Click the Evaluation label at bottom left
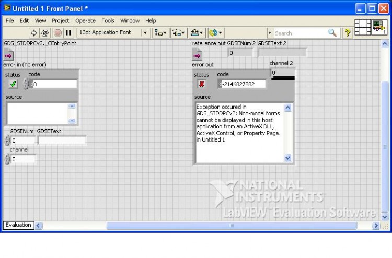 click(x=18, y=225)
